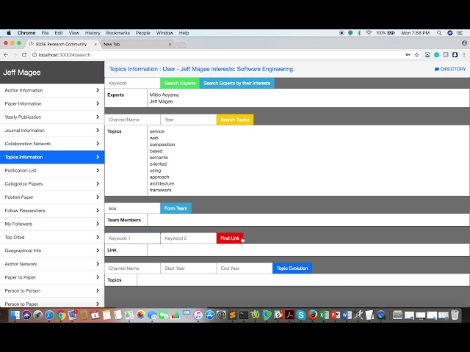Click the bookmark star icon in address bar
Viewport: 470px width, 352px height.
coord(416,55)
